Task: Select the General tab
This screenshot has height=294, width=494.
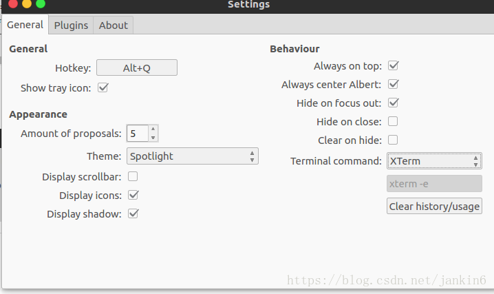Action: (25, 25)
